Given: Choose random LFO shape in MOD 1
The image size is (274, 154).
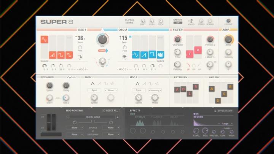Looking at the screenshot, I should [112, 84].
